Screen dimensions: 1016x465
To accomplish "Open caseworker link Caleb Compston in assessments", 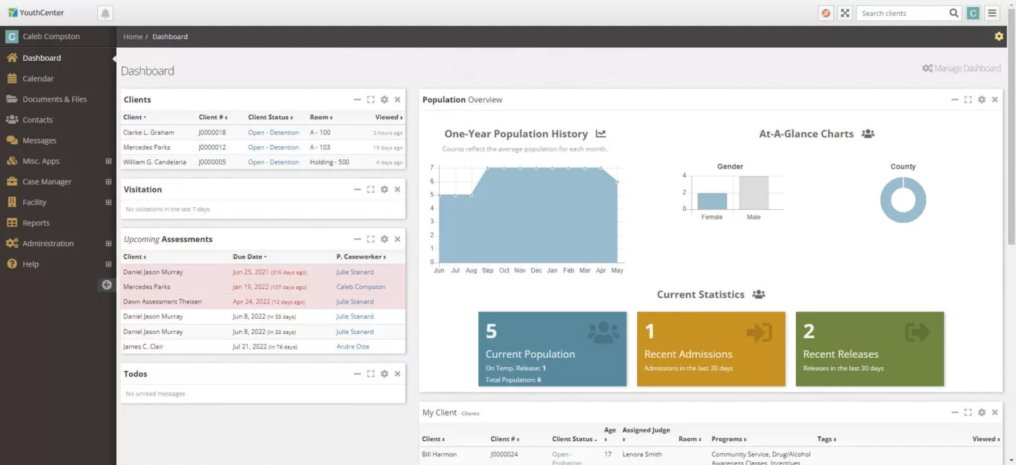I will tap(361, 287).
